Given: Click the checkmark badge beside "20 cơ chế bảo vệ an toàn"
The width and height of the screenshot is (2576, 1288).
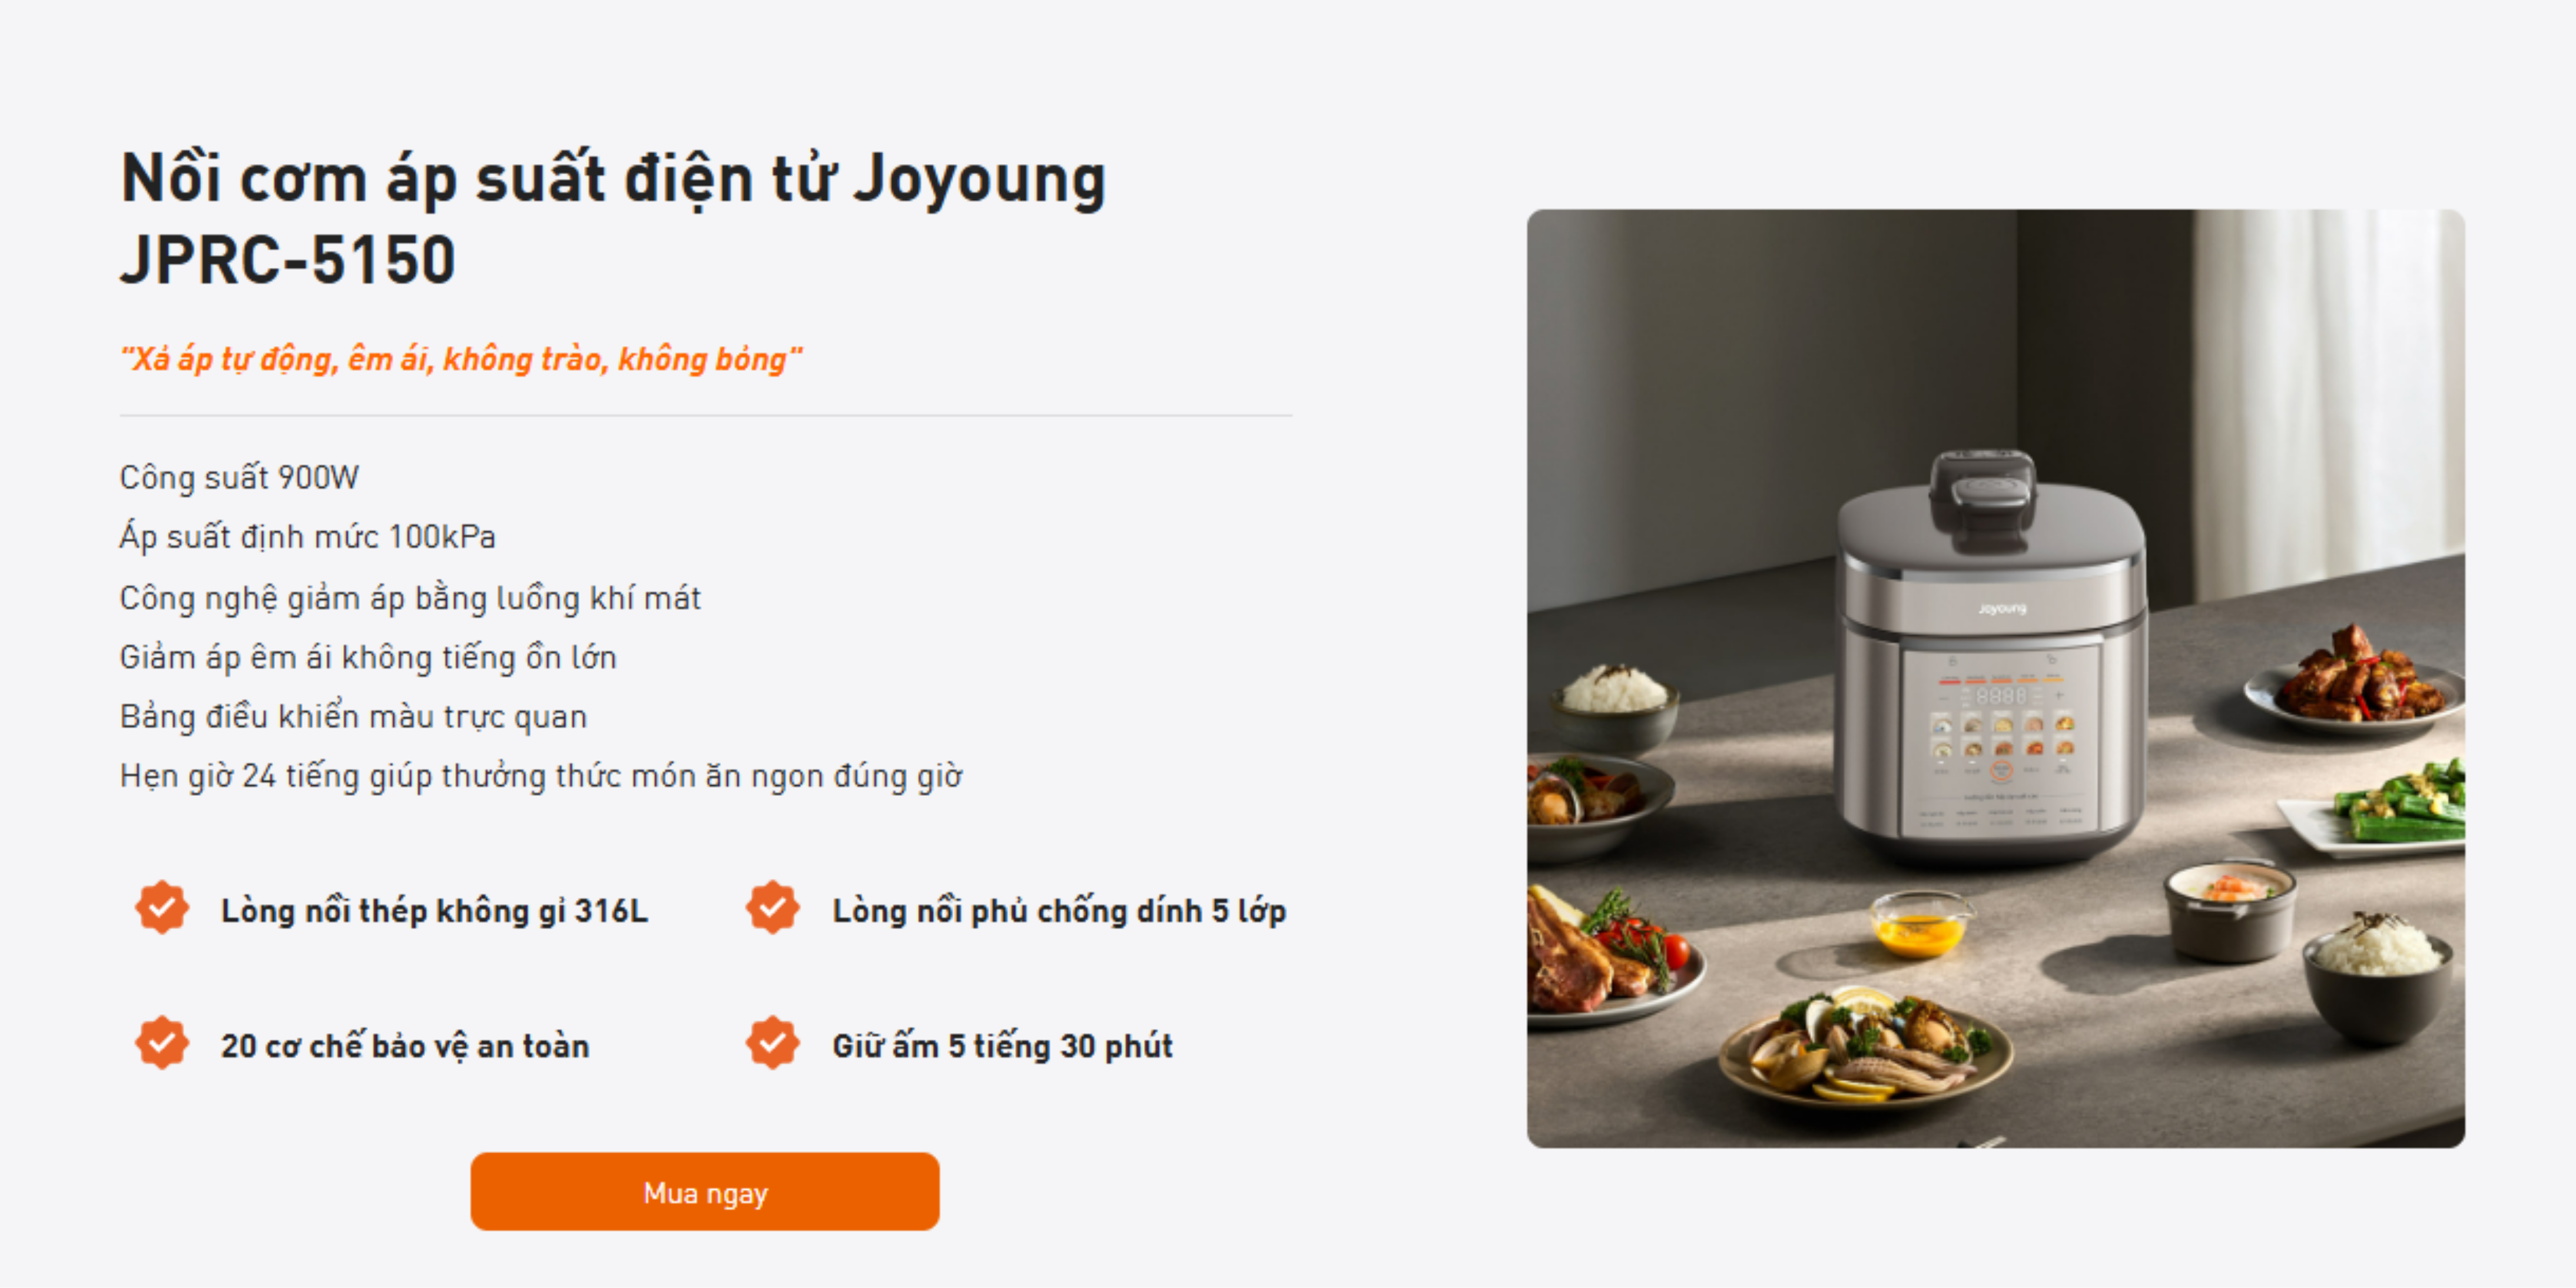Looking at the screenshot, I should click(162, 1043).
